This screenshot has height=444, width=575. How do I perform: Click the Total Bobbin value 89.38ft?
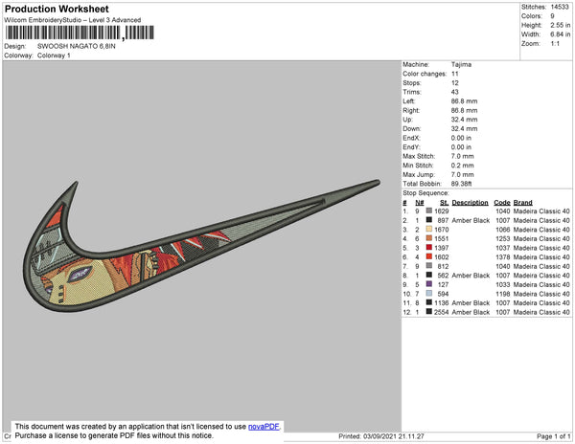tap(461, 184)
